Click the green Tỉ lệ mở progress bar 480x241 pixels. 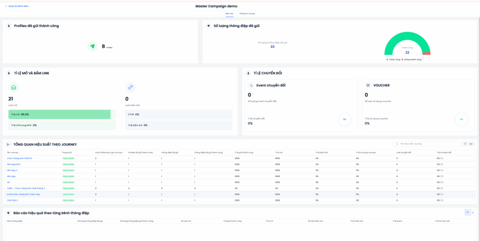(60, 114)
